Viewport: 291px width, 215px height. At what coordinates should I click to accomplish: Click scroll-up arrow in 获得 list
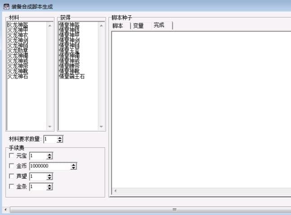pyautogui.click(x=101, y=26)
